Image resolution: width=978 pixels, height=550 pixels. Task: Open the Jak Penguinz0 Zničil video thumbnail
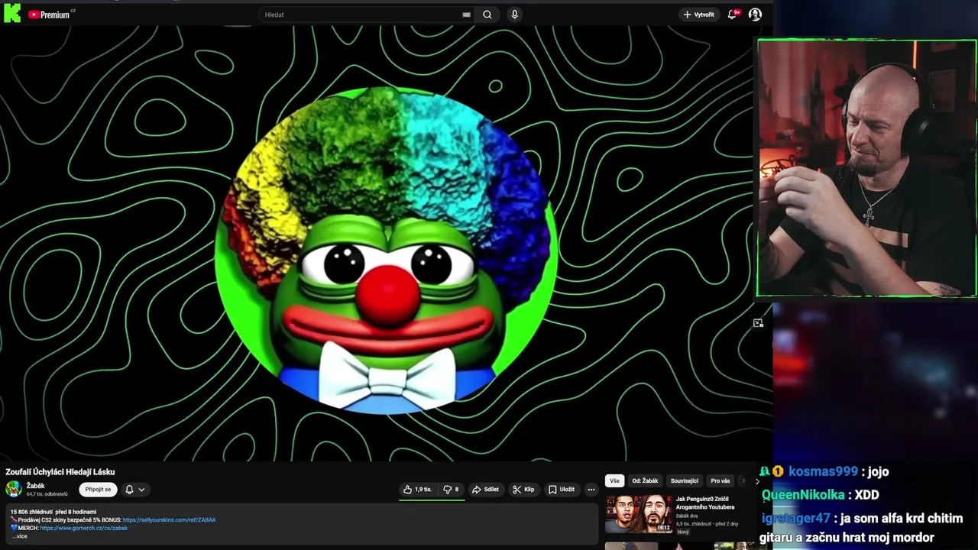639,514
